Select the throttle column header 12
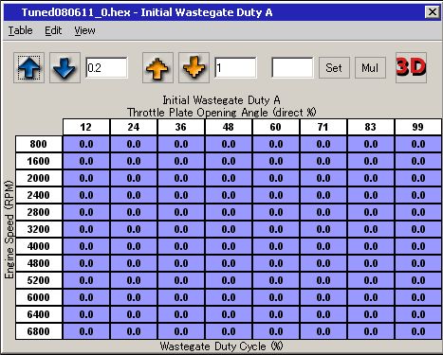This screenshot has width=443, height=355. pos(86,127)
